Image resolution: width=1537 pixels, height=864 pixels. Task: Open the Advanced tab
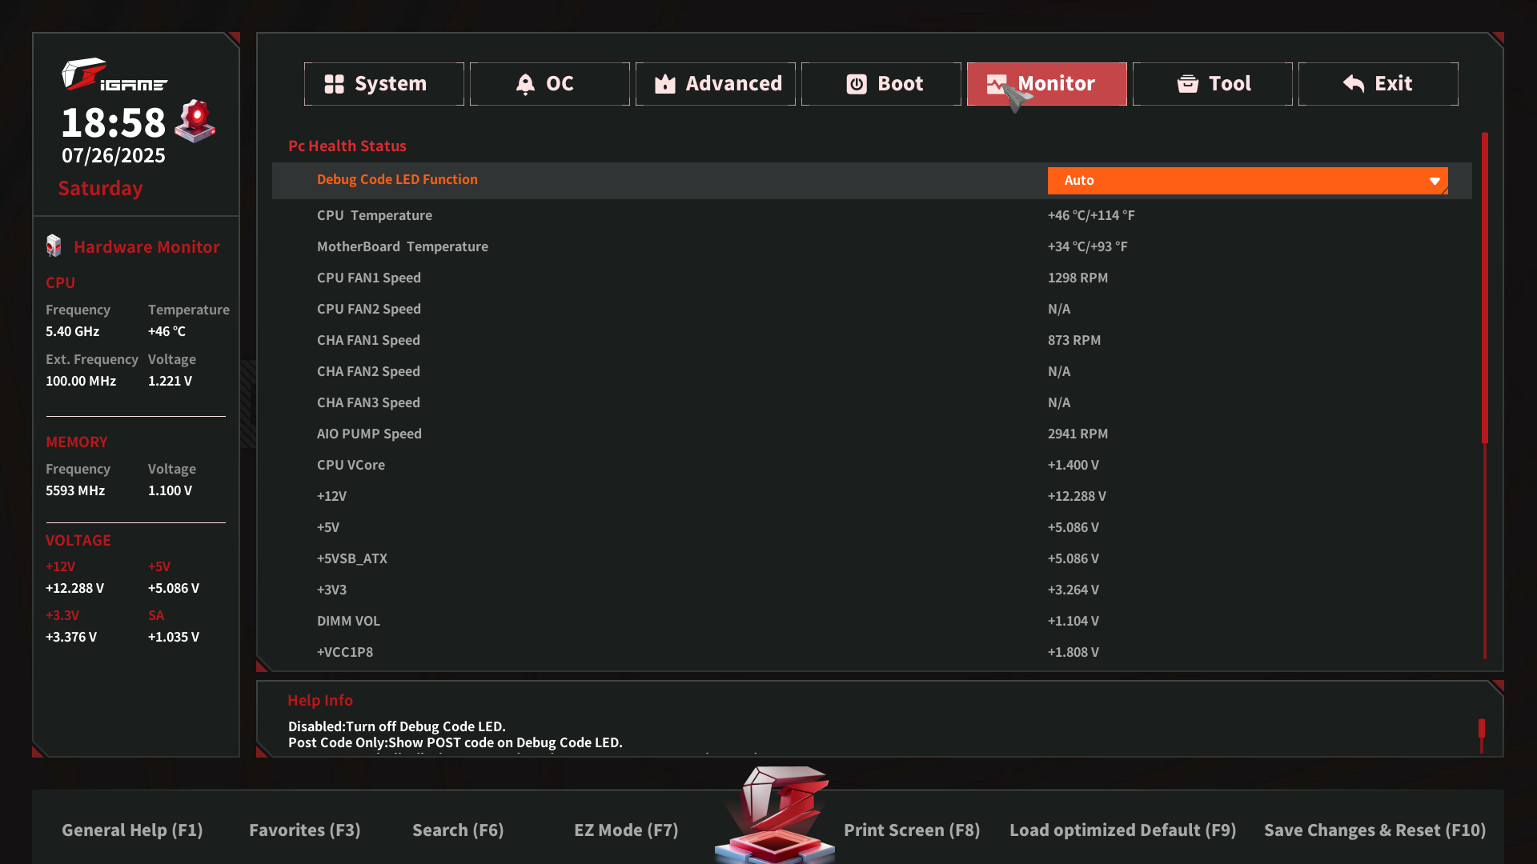(732, 84)
